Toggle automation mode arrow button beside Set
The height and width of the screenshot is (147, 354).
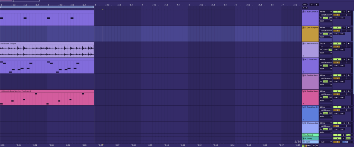311,4
